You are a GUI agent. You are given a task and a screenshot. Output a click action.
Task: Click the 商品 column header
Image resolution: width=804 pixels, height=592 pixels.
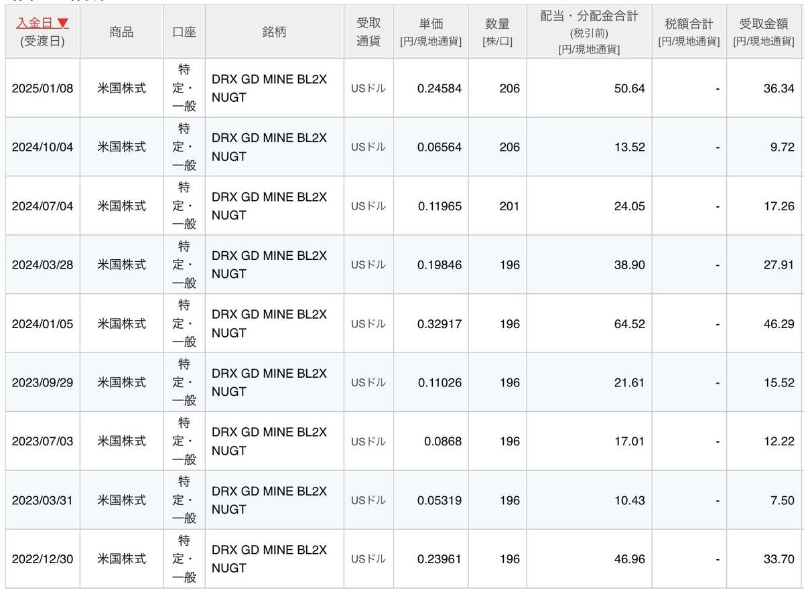(121, 32)
